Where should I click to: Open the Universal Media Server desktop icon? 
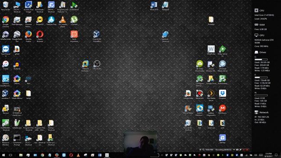tap(223, 66)
